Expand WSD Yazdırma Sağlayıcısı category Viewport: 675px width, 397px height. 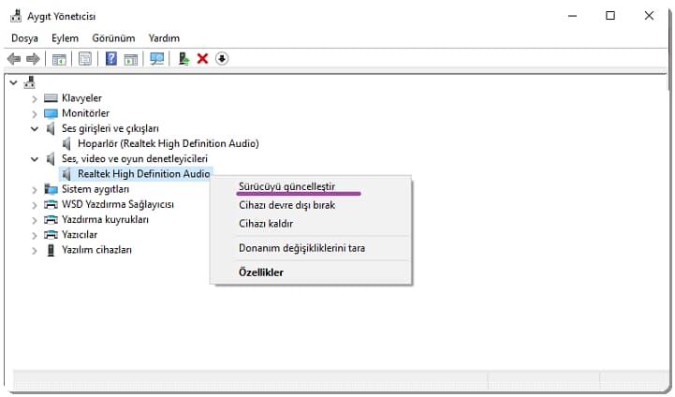pos(35,205)
